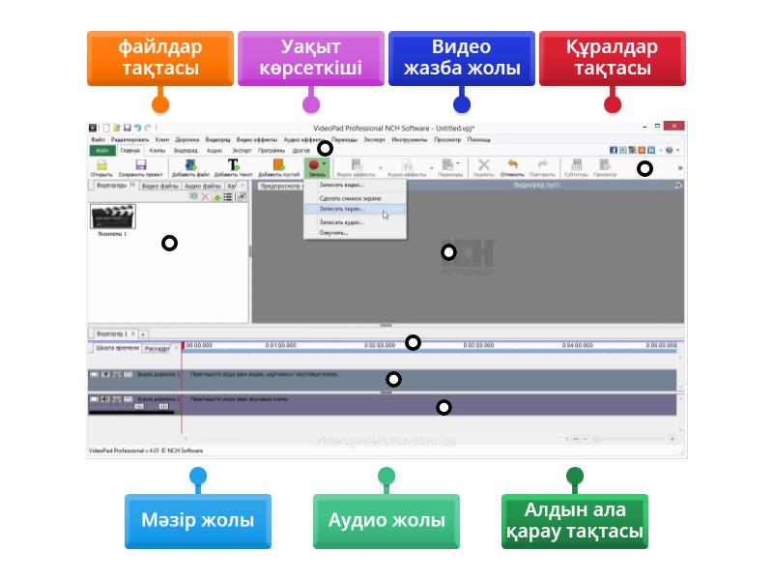This screenshot has width=773, height=580.
Task: Open dropdown arrow on Переходы button
Action: coord(458,163)
